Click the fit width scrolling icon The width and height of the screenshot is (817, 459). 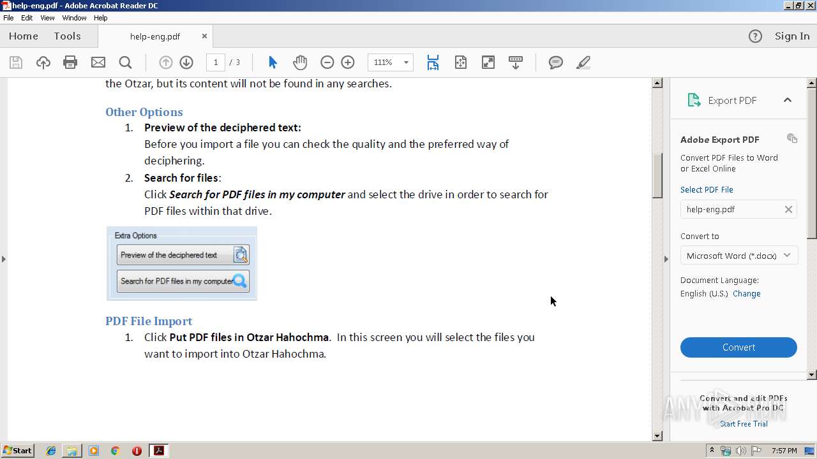433,62
